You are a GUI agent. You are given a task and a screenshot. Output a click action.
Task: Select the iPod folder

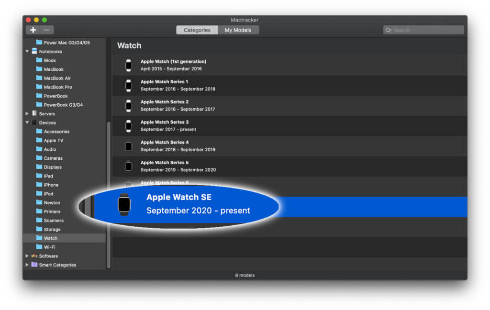pyautogui.click(x=45, y=193)
